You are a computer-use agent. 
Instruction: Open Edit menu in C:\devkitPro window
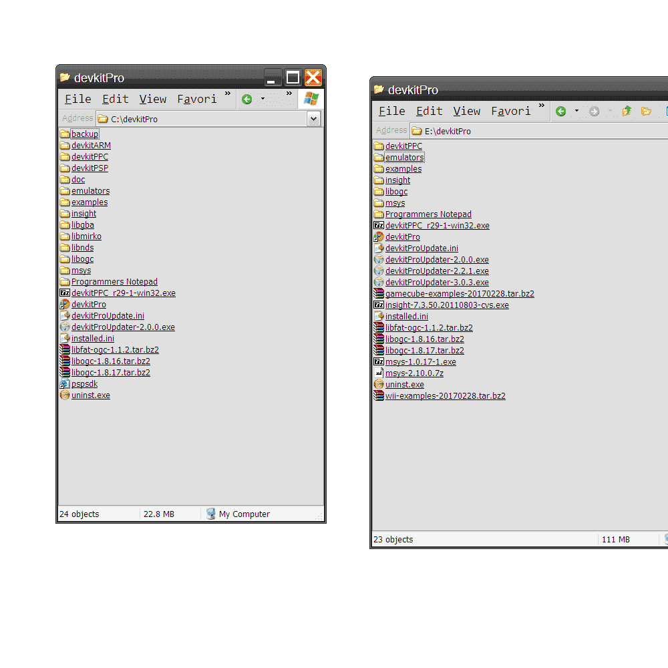pos(115,100)
